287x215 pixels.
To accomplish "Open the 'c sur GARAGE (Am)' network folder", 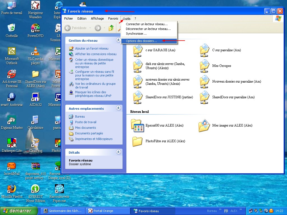I will 138,50.
